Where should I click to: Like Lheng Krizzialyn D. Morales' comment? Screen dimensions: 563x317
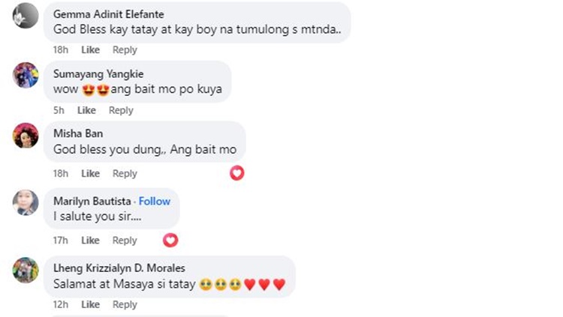[90, 304]
